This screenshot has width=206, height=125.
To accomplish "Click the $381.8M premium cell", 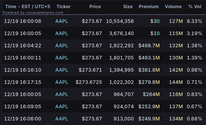I will (149, 70).
